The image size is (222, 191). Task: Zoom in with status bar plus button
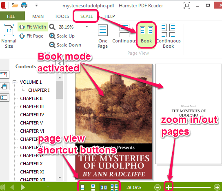click(x=217, y=187)
